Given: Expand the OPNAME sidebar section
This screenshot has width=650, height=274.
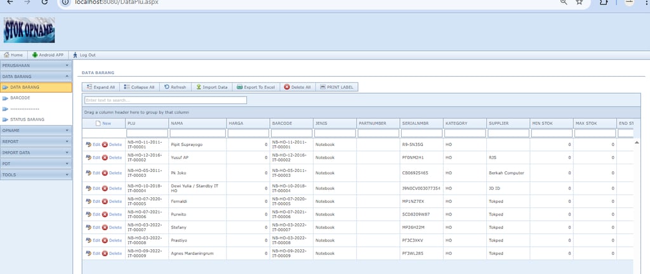Looking at the screenshot, I should 36,130.
